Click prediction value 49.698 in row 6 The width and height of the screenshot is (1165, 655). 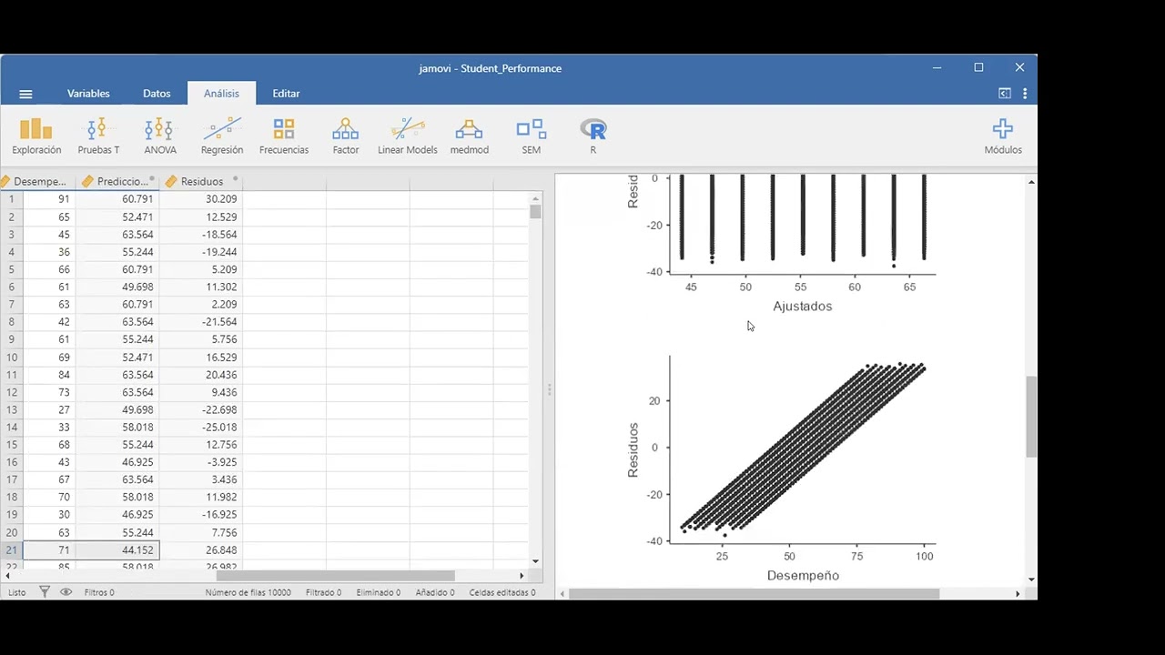tap(117, 287)
